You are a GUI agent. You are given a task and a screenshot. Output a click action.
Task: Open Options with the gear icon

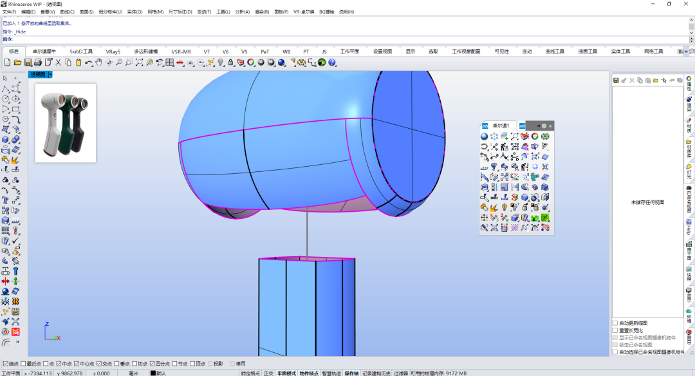click(x=302, y=62)
